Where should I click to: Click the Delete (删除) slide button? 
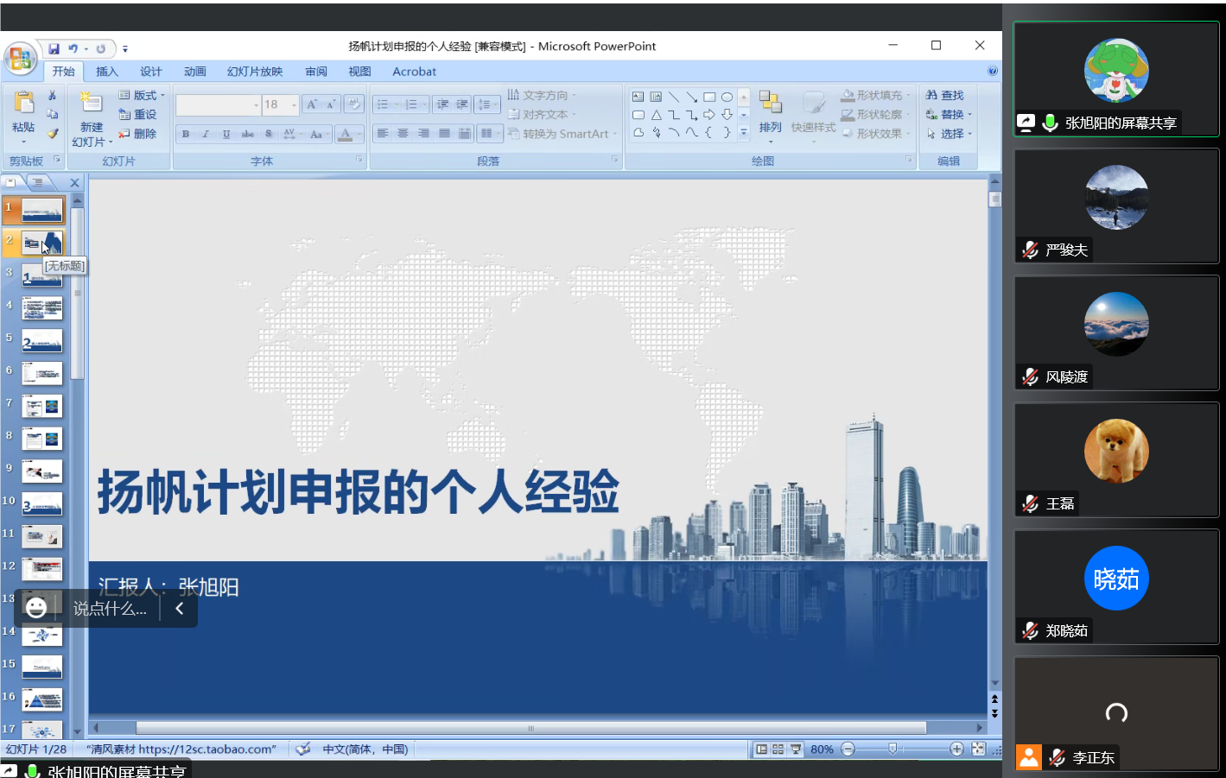[138, 134]
